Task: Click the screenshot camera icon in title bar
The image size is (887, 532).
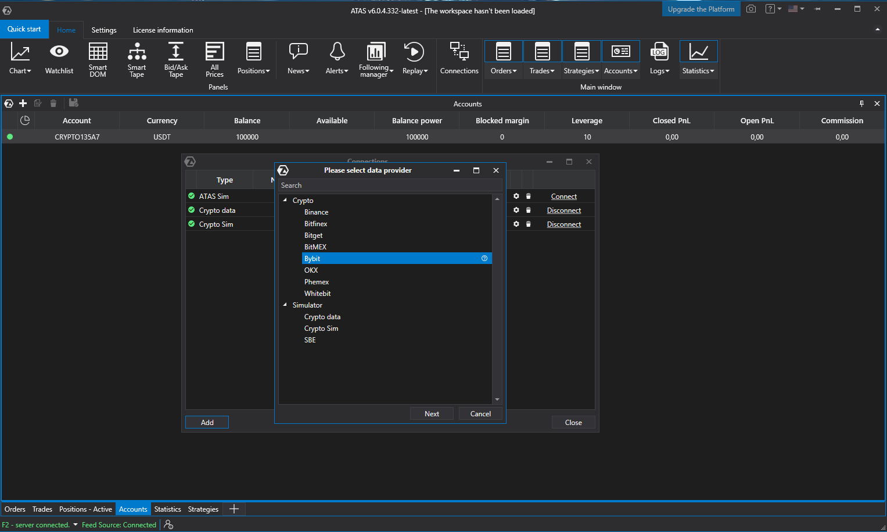Action: pyautogui.click(x=751, y=9)
